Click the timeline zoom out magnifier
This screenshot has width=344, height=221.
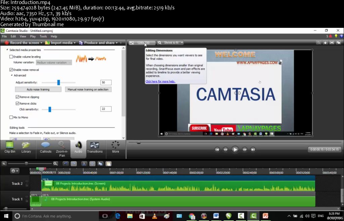pyautogui.click(x=4, y=164)
